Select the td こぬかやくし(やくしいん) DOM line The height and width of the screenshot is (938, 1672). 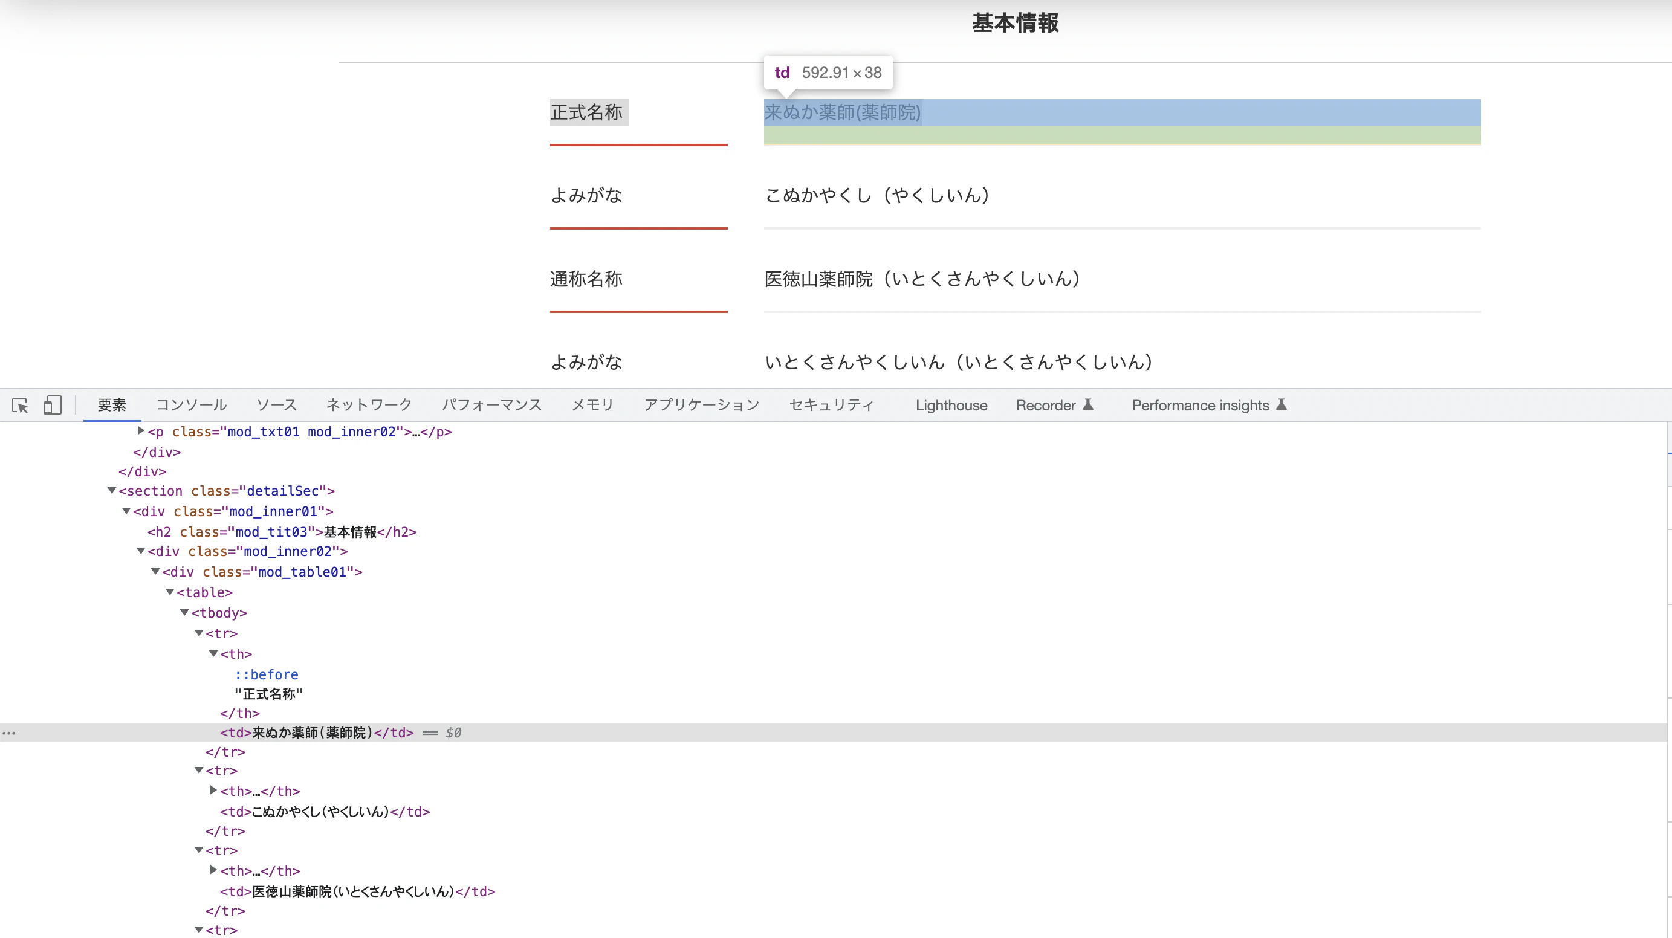click(325, 812)
